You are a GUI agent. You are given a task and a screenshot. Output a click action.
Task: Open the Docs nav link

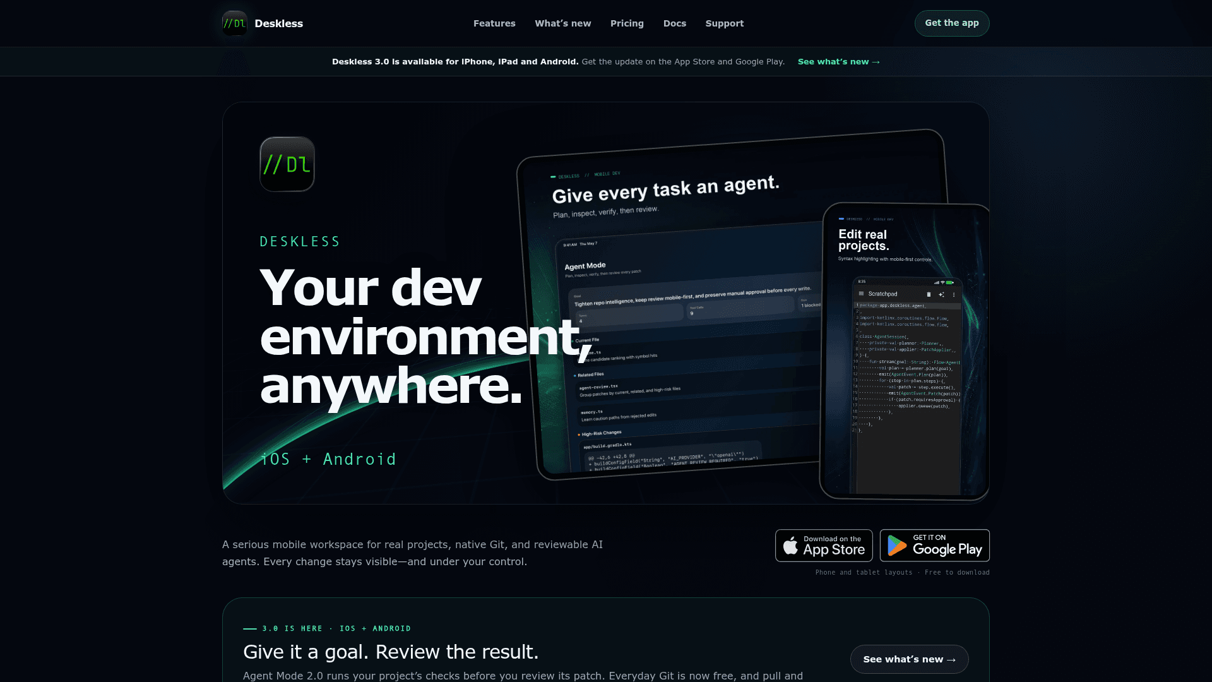[x=675, y=23]
